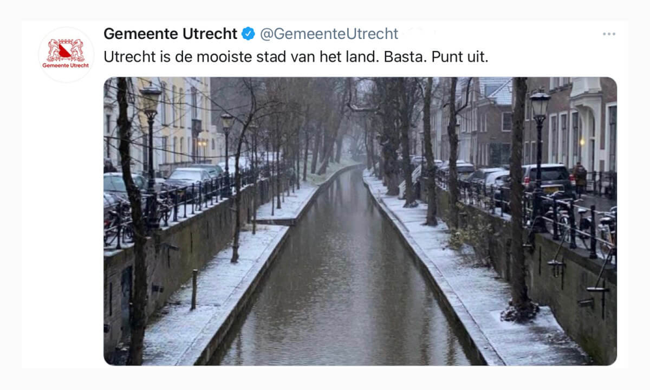Click the wooden post on left quay

194,289
